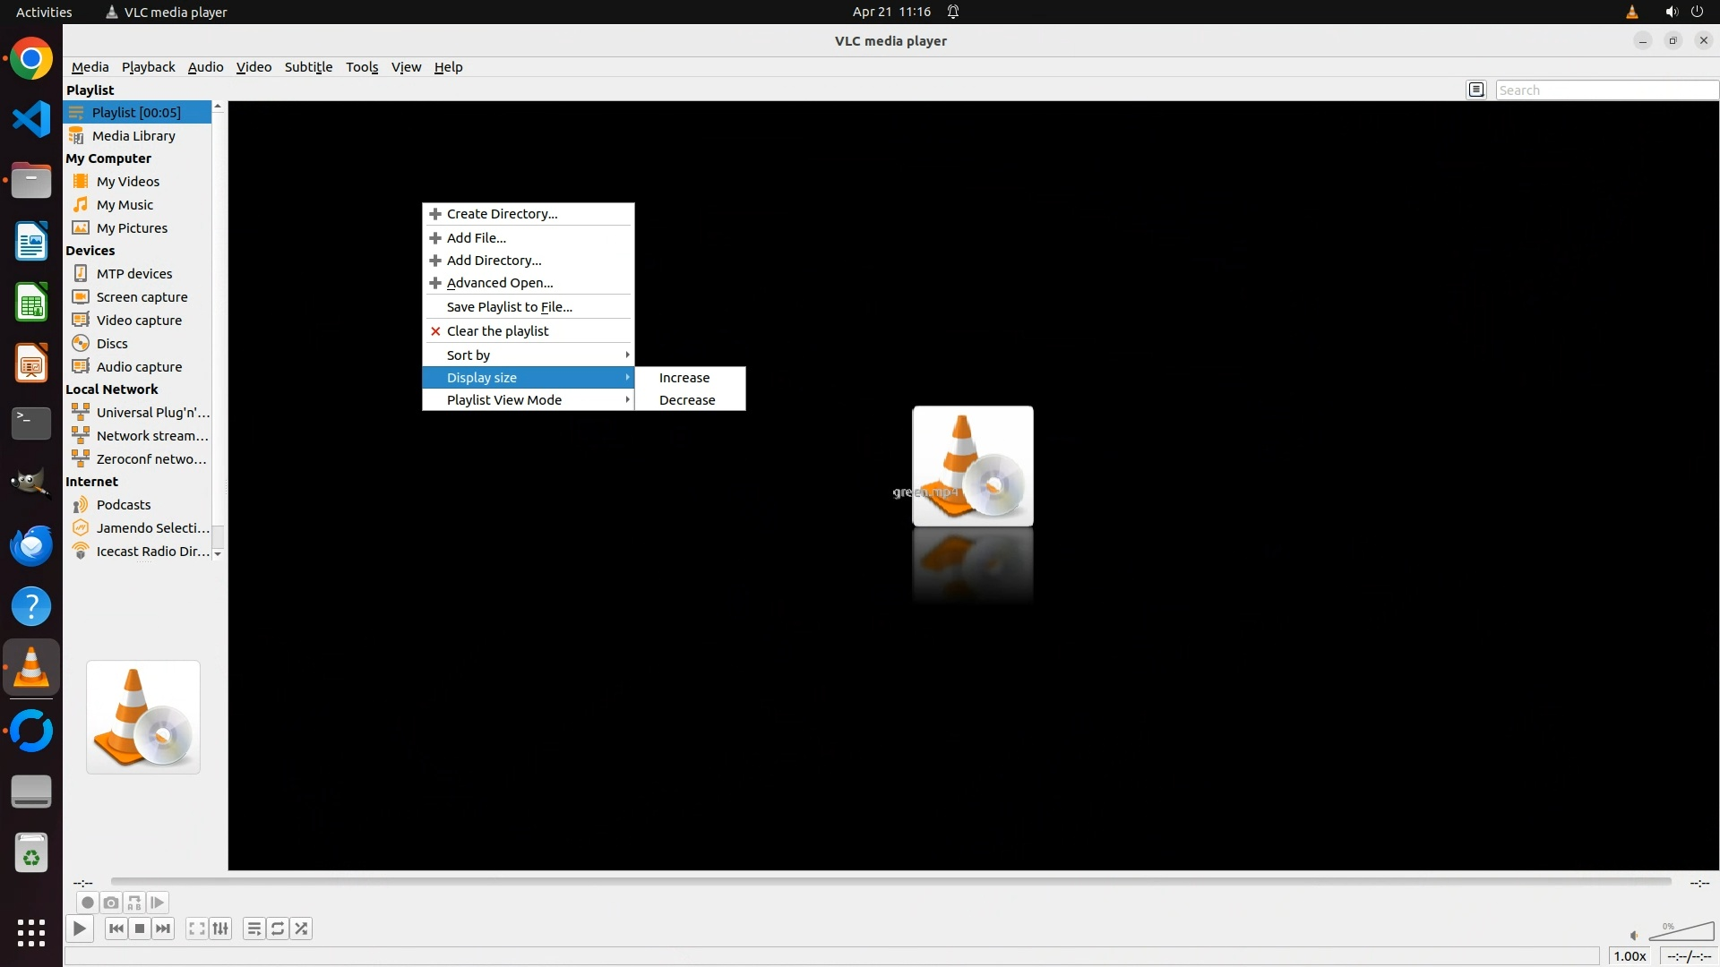Click the snapshot camera icon
Image resolution: width=1720 pixels, height=967 pixels.
click(111, 903)
